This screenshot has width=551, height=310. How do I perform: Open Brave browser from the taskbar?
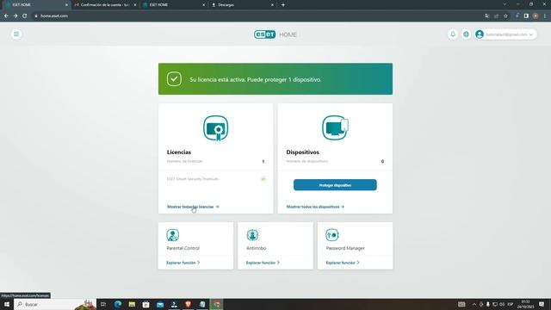tap(188, 304)
